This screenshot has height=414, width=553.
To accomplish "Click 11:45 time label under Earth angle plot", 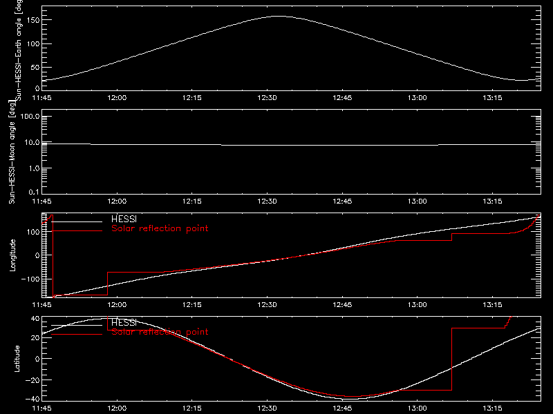I will tap(42, 98).
